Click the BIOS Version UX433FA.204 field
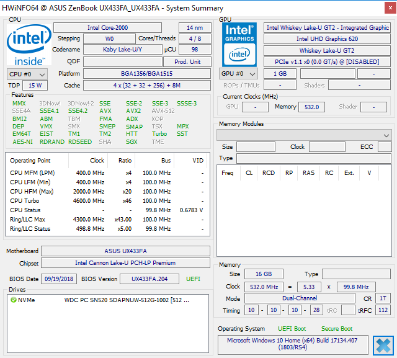This screenshot has width=397, height=358. click(148, 279)
